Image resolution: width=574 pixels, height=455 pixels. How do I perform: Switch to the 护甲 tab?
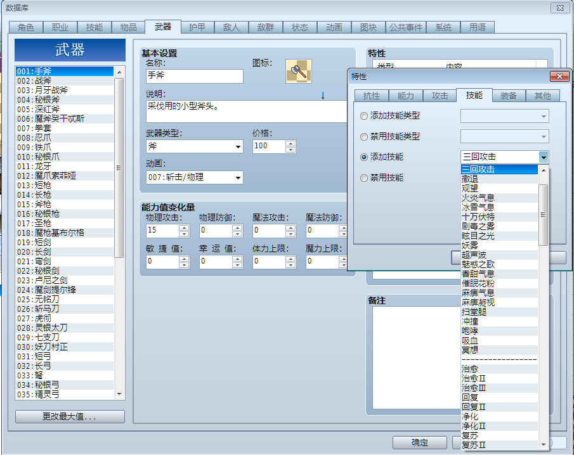[197, 27]
